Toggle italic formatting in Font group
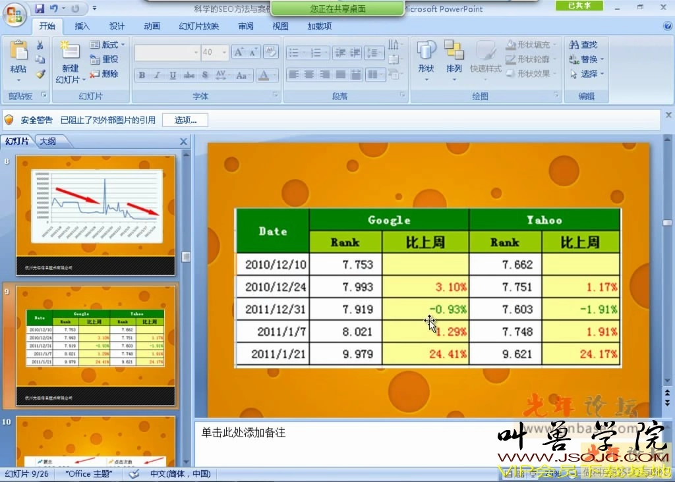The image size is (675, 482). click(x=157, y=74)
